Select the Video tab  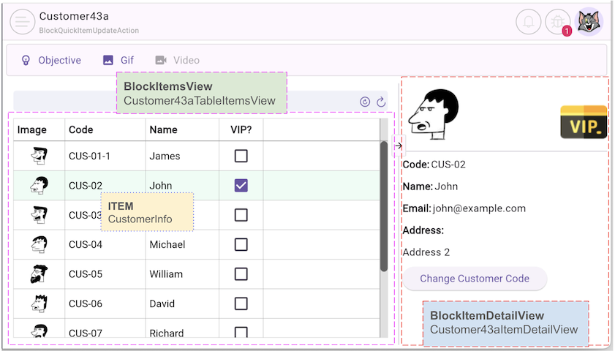(x=177, y=60)
